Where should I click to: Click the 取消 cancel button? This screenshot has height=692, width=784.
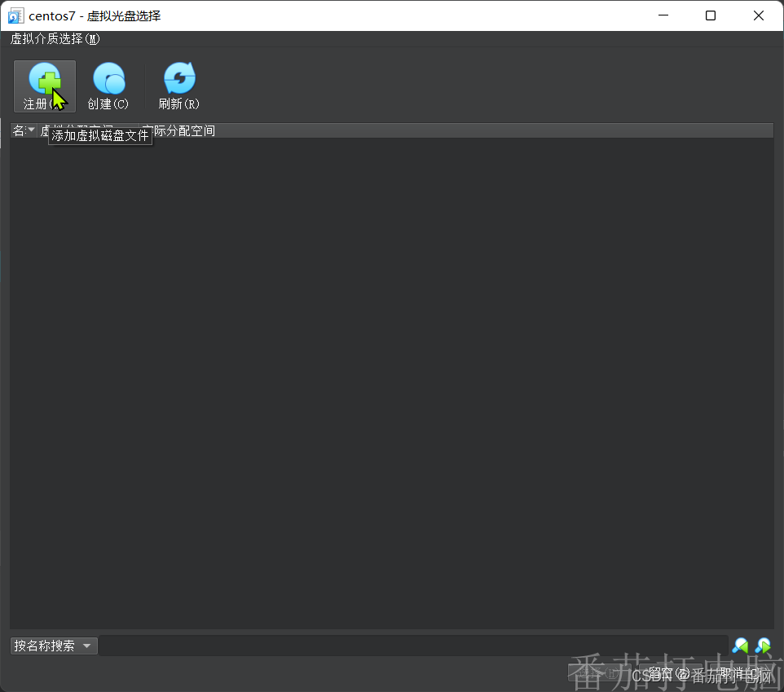coord(740,673)
